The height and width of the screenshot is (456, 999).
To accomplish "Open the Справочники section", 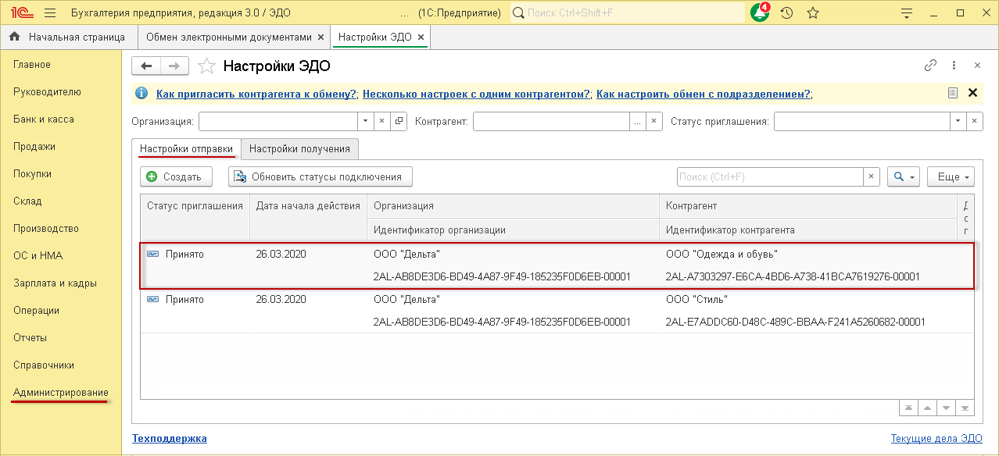I will click(44, 365).
